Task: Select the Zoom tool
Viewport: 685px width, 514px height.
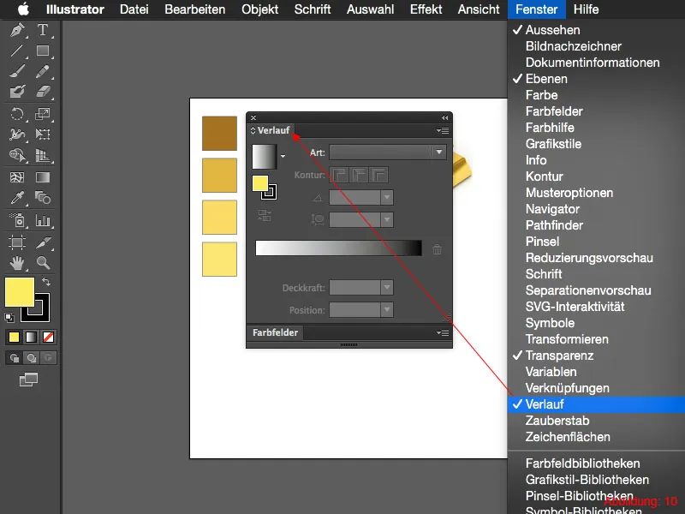Action: coord(43,263)
